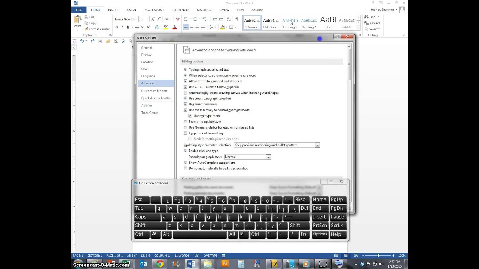
Task: Click the Decrease Indent icon
Action: tap(215, 19)
